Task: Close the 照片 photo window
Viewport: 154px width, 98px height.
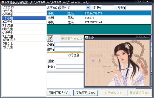Action: tap(145, 37)
